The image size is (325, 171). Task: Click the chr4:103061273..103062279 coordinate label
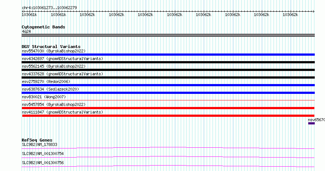click(49, 8)
